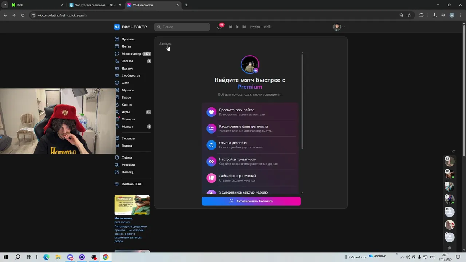This screenshot has width=466, height=262.
Task: Click Активировать Premium button
Action: click(x=251, y=201)
